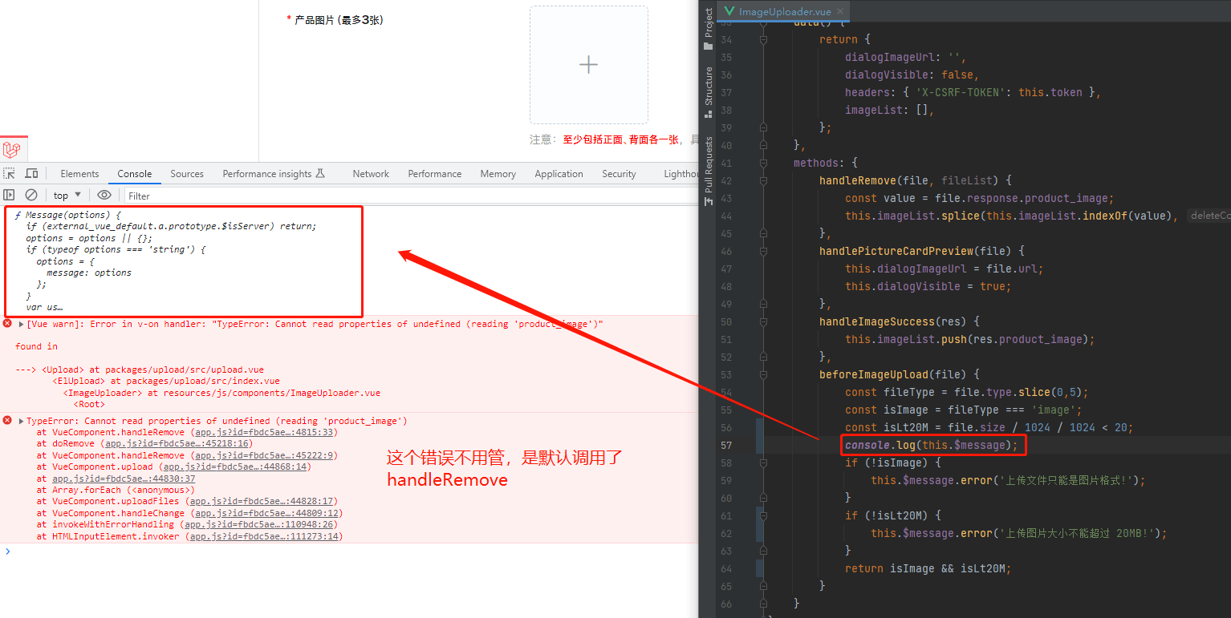The width and height of the screenshot is (1231, 618).
Task: Fold the if (!isImage) block at line 58
Action: pyautogui.click(x=763, y=462)
